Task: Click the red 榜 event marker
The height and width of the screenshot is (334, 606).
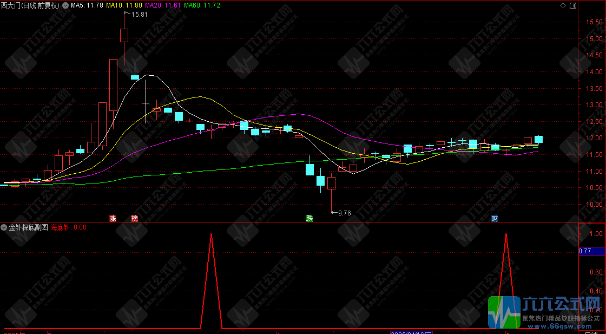Action: [134, 219]
